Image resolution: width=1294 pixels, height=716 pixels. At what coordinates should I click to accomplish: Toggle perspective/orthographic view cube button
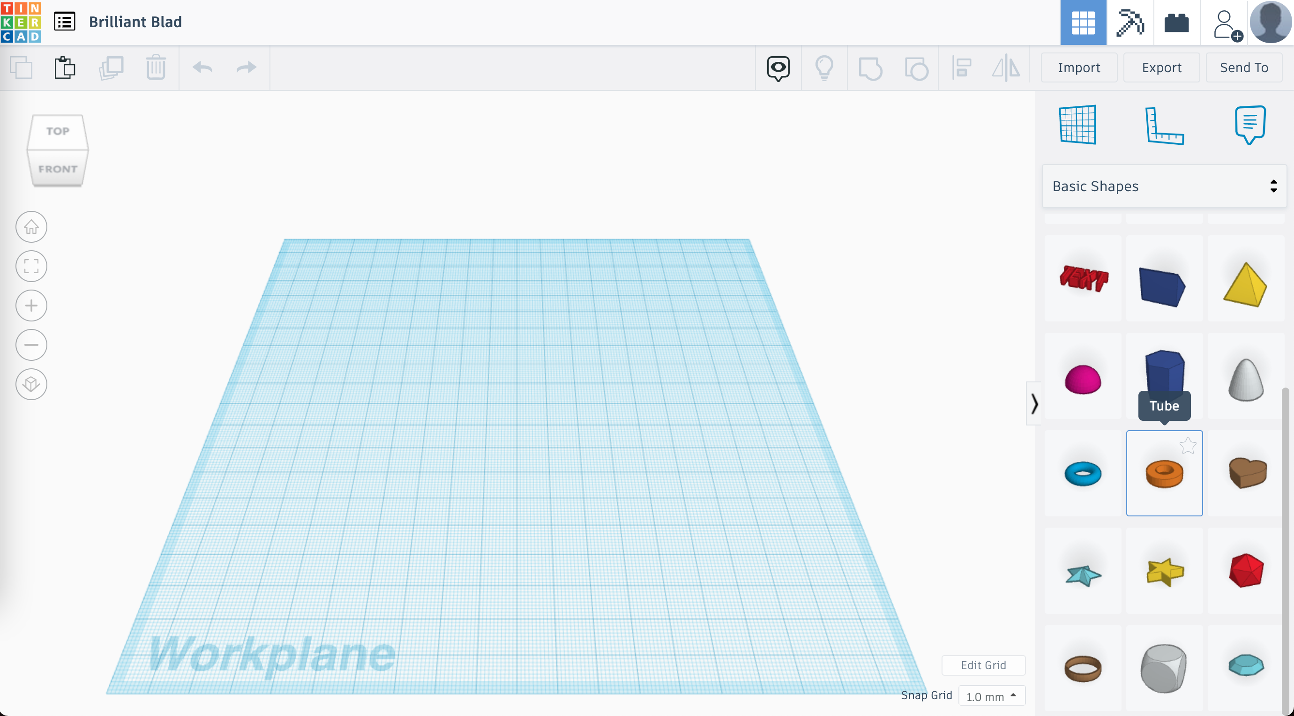click(x=31, y=384)
